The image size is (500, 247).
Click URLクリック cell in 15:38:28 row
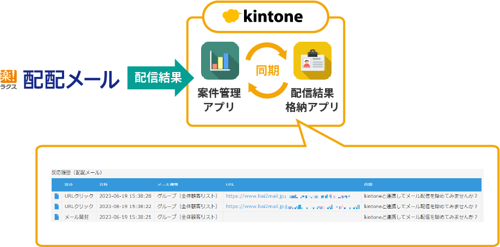[79, 196]
